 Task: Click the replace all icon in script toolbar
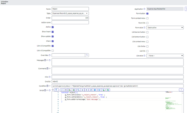pyautogui.click(x=74, y=90)
